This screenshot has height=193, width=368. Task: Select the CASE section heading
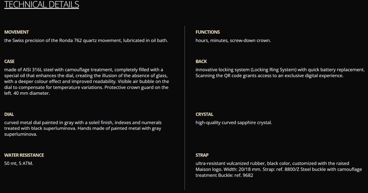click(x=9, y=61)
